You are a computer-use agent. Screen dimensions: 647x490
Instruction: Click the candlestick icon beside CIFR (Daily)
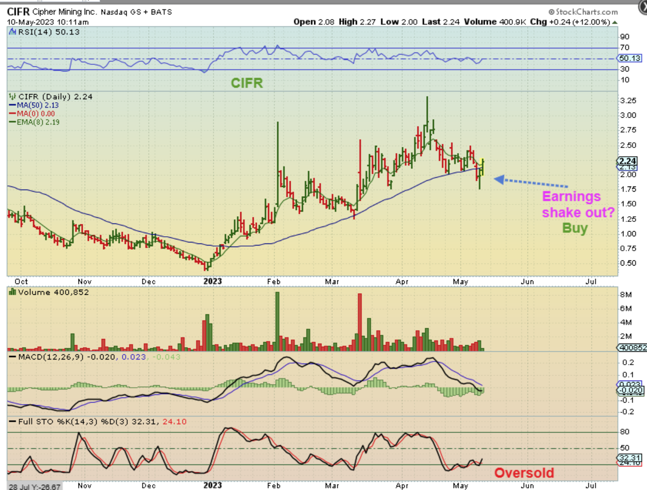[13, 97]
